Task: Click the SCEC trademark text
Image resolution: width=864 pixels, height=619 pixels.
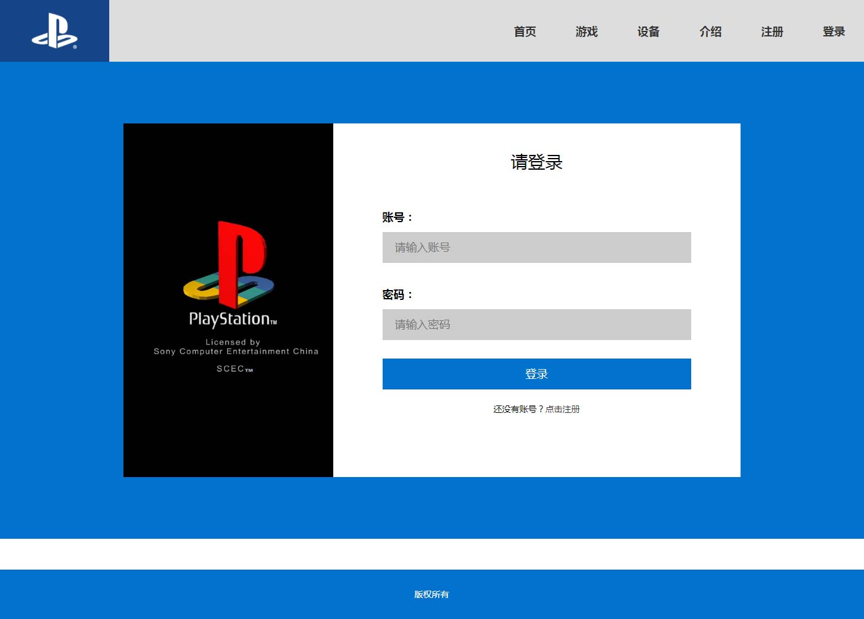Action: 235,368
